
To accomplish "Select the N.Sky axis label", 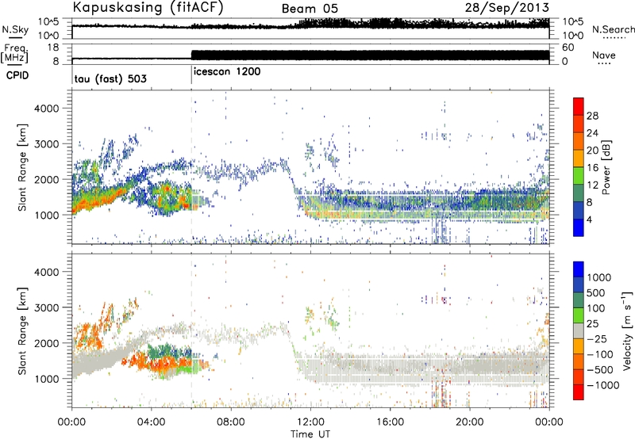I will click(x=15, y=29).
